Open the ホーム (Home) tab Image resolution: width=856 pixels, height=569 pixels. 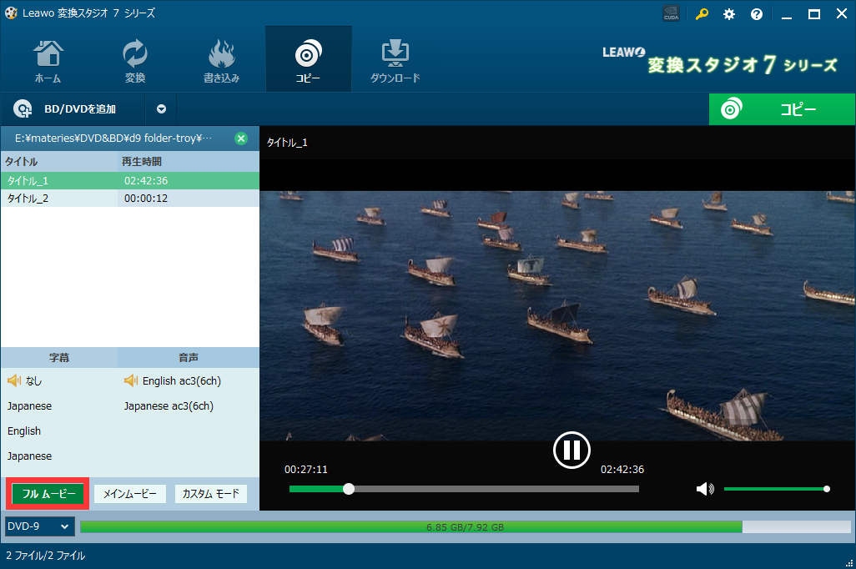coord(48,60)
